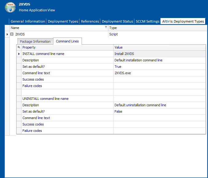Switch to the General Information tab

click(x=28, y=21)
